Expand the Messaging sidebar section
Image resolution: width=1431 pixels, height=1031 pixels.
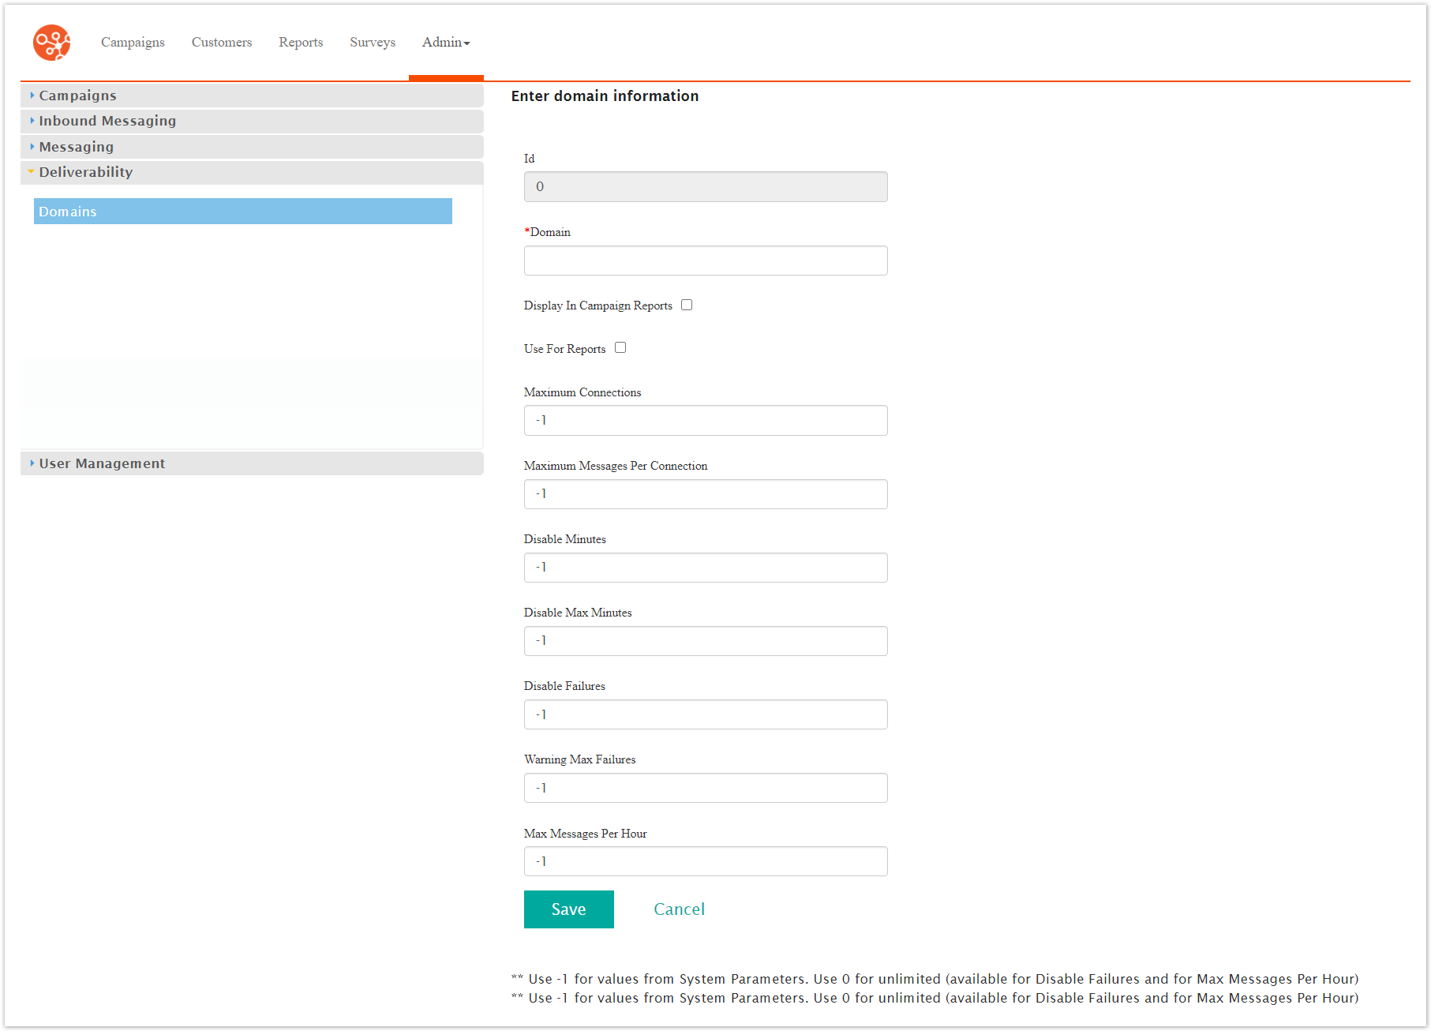tap(76, 147)
